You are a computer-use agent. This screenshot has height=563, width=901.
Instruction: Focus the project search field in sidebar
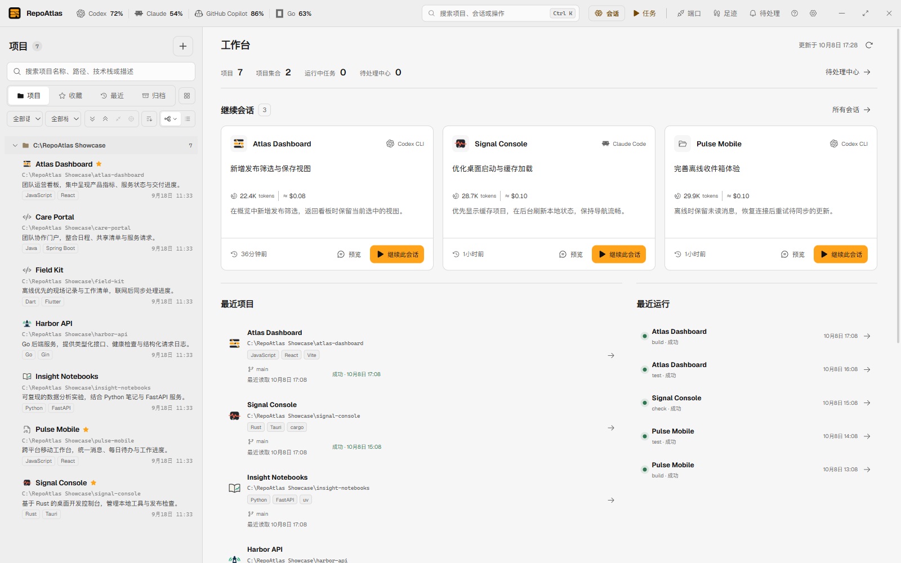101,72
